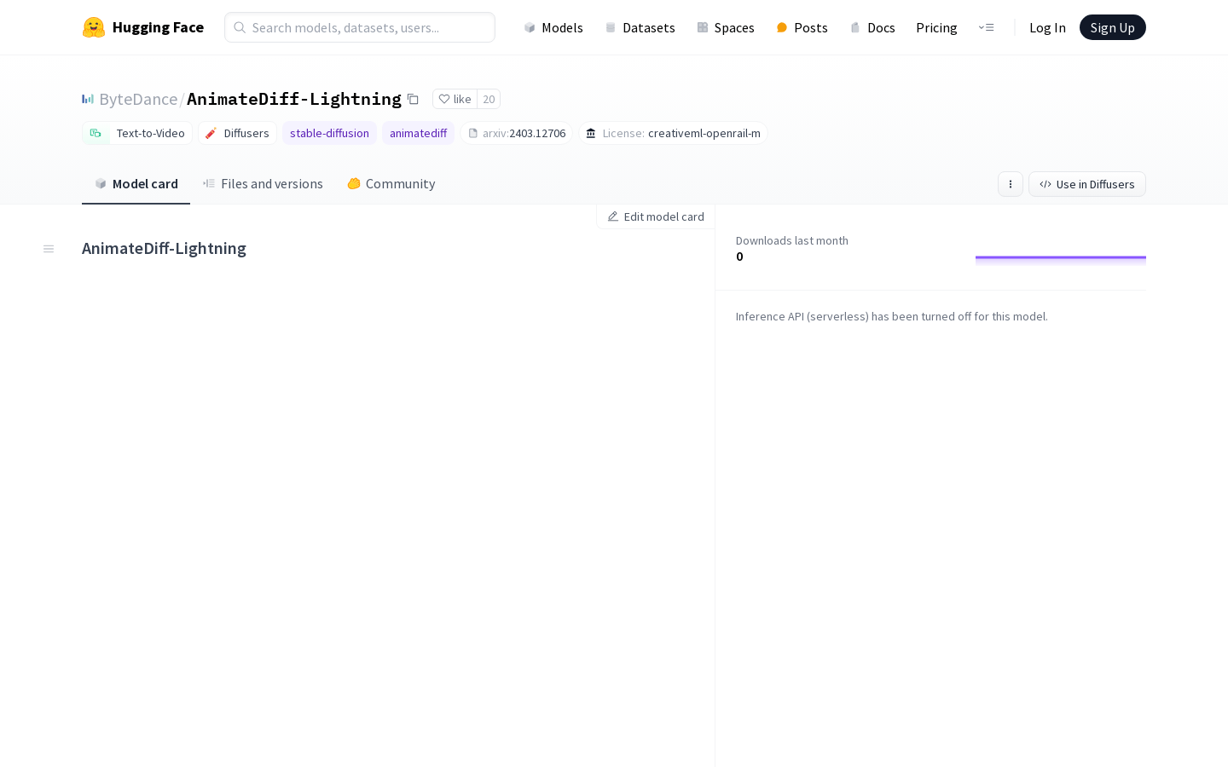Image resolution: width=1228 pixels, height=767 pixels.
Task: Click the Spaces nav icon
Action: (703, 27)
